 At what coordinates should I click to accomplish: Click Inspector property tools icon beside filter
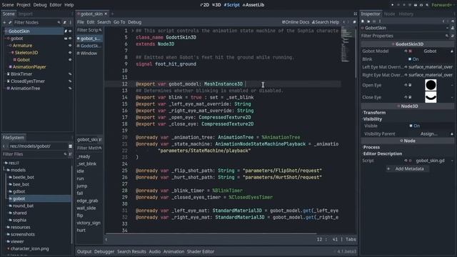point(453,36)
